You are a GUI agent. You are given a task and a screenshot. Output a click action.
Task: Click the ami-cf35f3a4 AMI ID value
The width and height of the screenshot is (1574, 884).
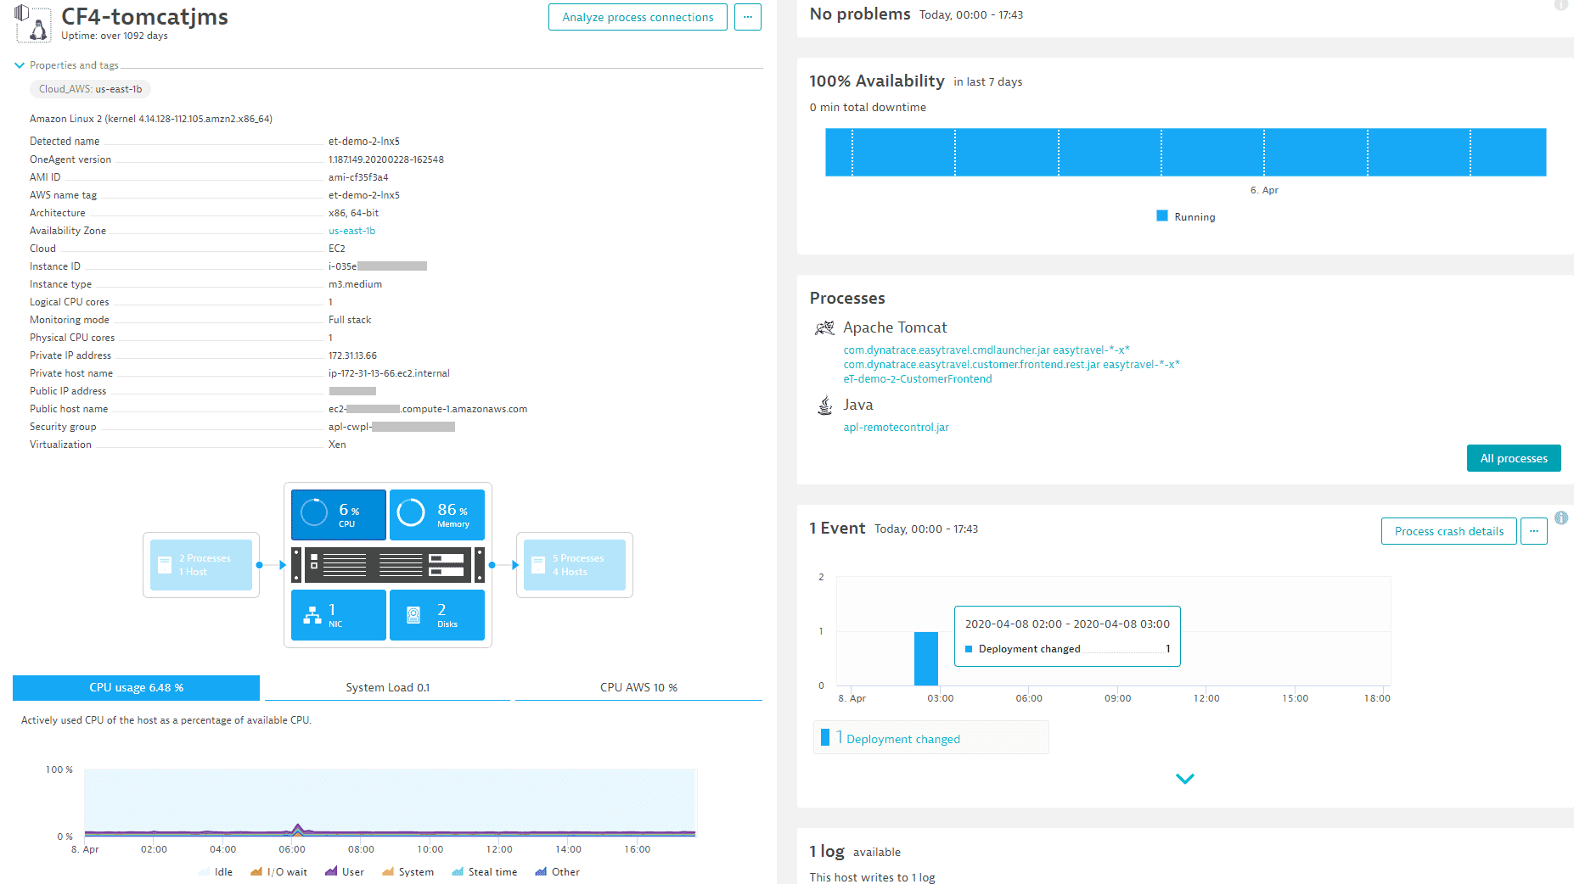[358, 177]
